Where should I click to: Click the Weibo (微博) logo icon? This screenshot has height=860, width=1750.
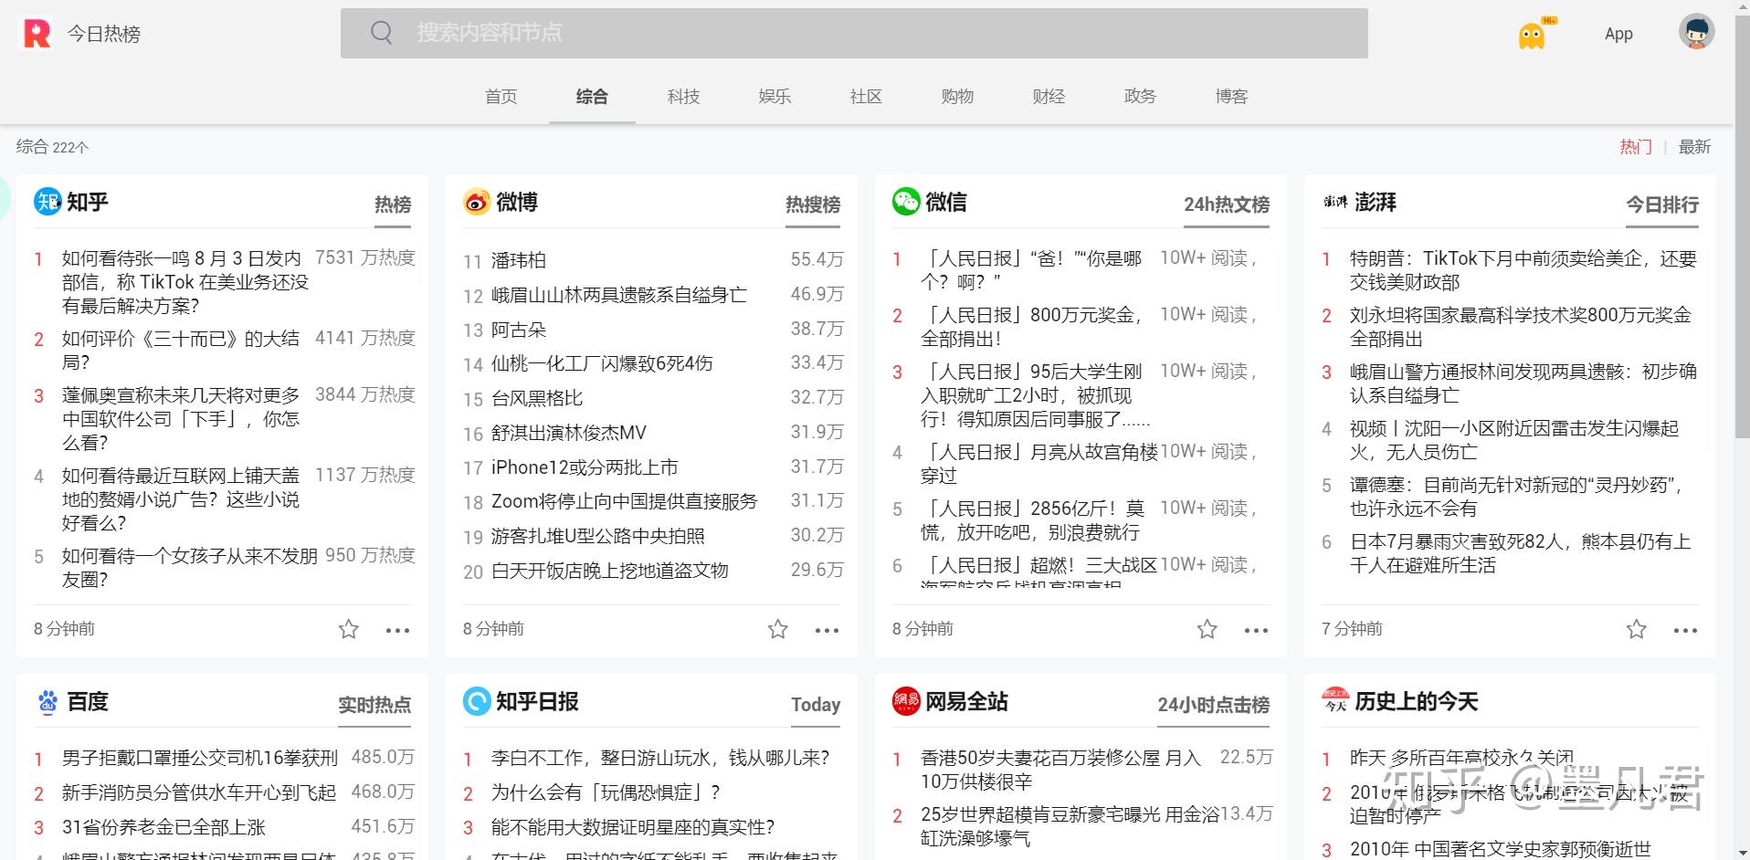pos(477,202)
